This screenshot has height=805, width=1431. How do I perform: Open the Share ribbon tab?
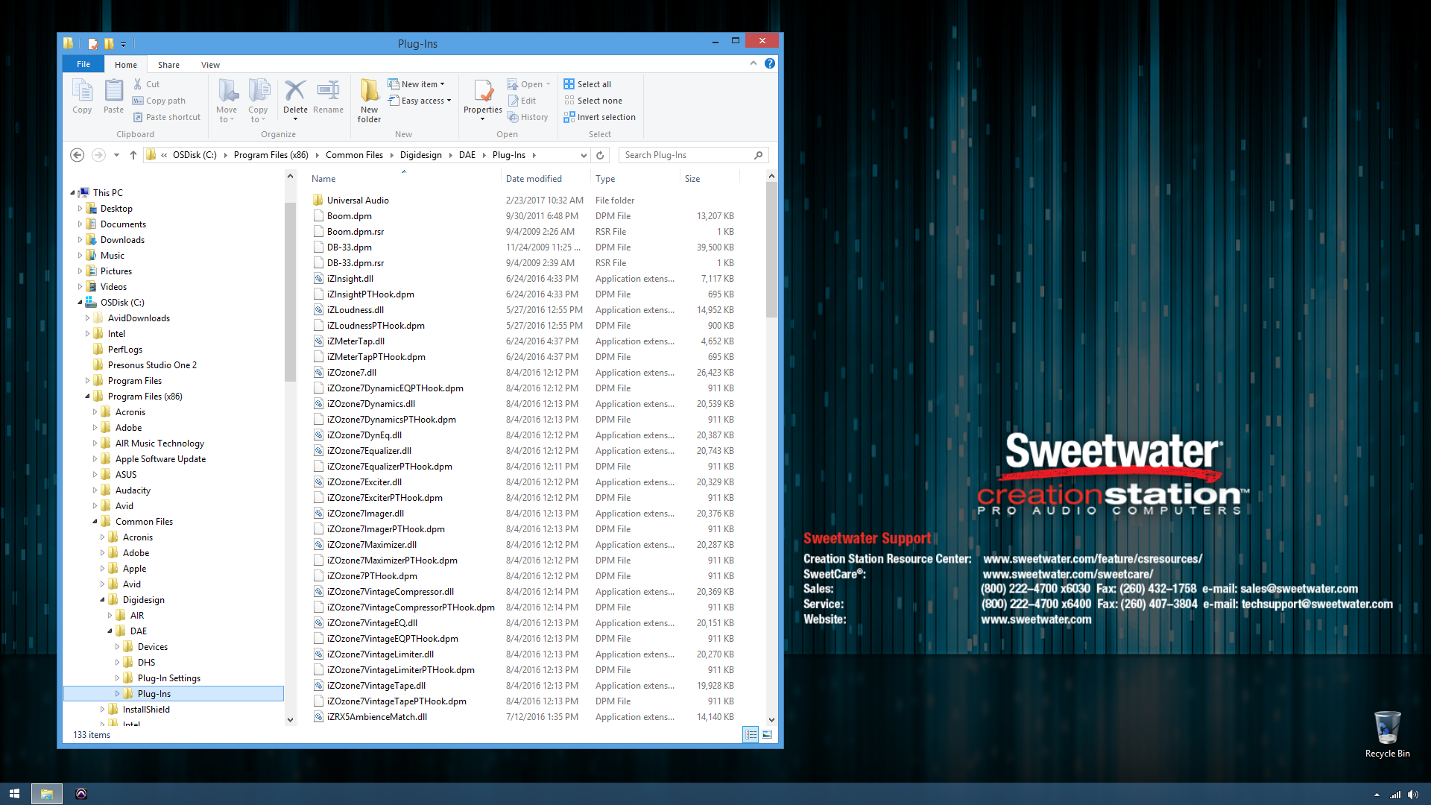(168, 65)
